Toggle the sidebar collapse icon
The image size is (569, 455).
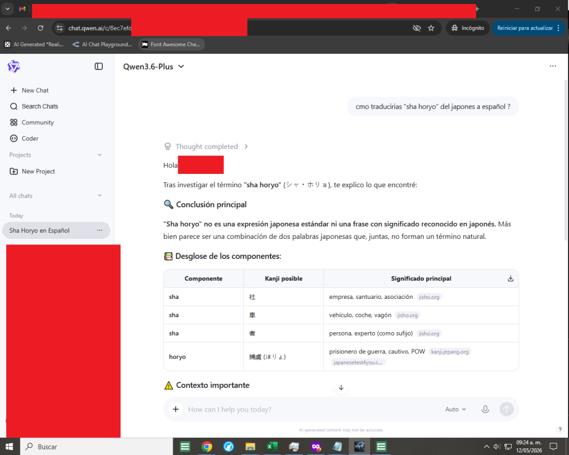99,67
